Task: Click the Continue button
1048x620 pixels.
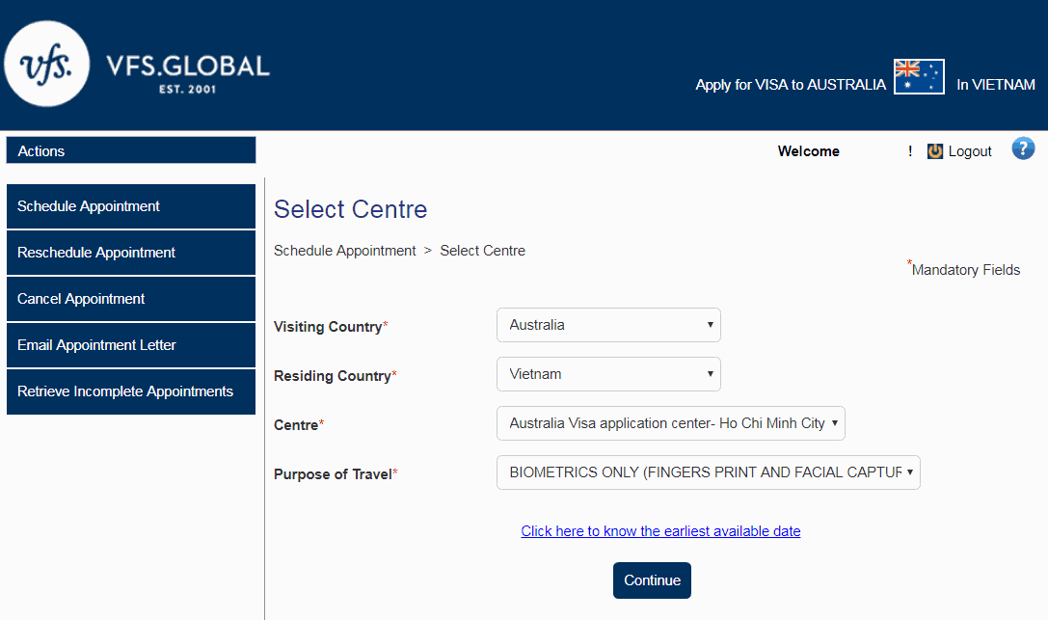Action: click(x=652, y=580)
